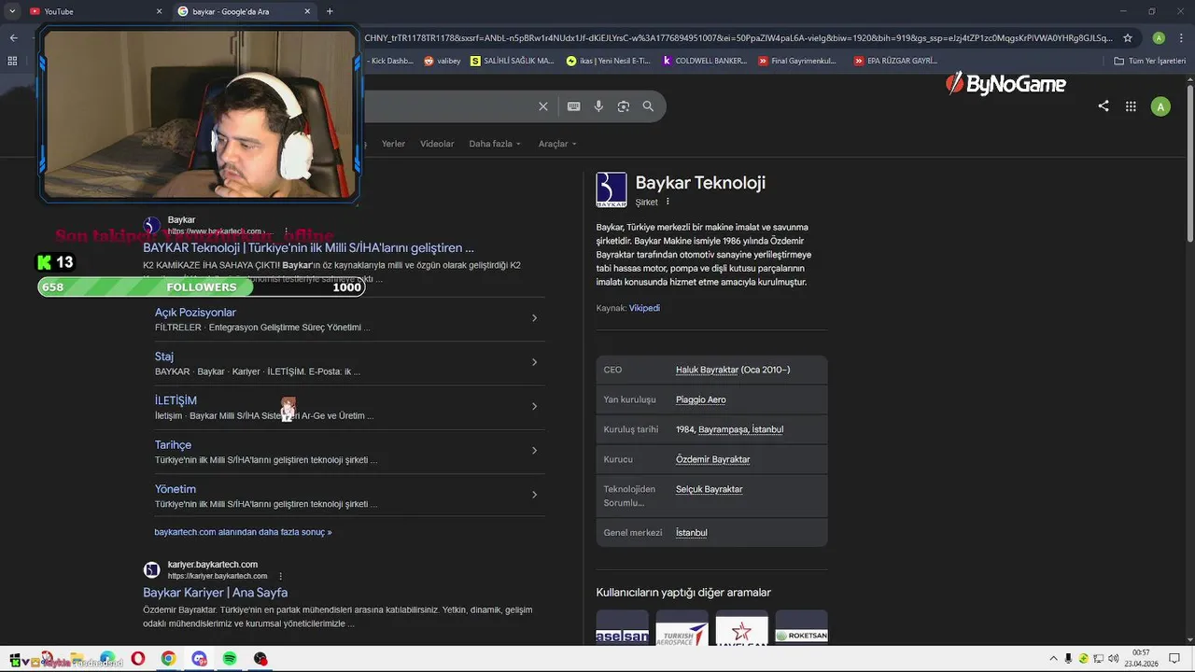
Task: Expand the Açık Pozisyonlar sitelink chevron
Action: pyautogui.click(x=534, y=318)
